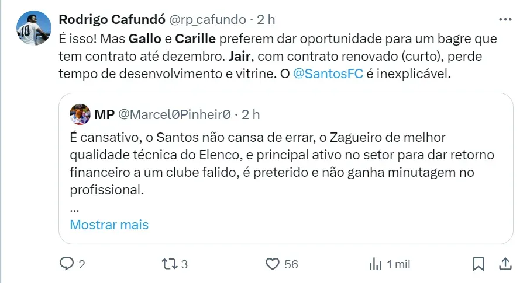Repost the tweet using the retweet icon
This screenshot has height=283, width=520.
point(168,264)
